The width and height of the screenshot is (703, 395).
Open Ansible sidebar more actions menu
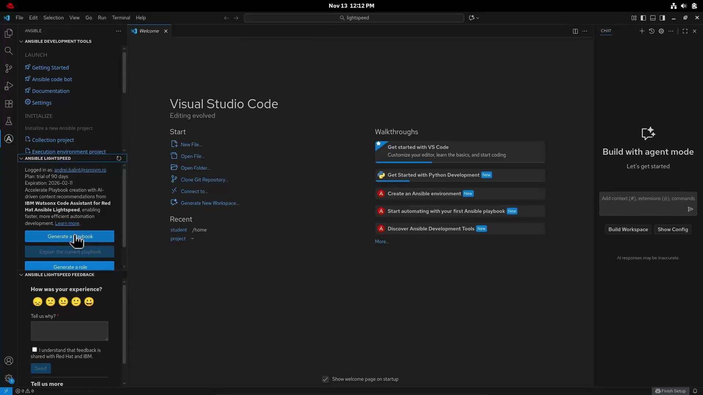pyautogui.click(x=119, y=31)
